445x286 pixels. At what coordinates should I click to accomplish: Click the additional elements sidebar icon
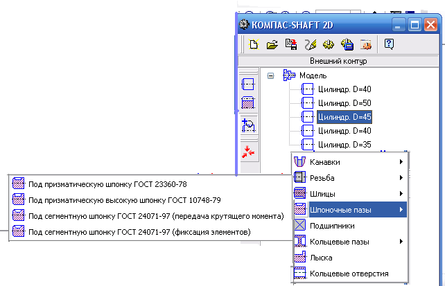[x=248, y=125]
